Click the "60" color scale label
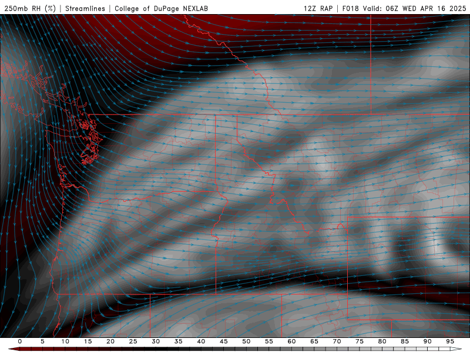 [x=291, y=341]
